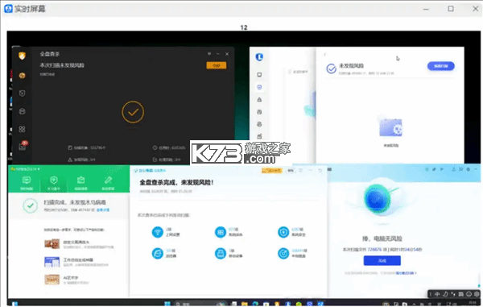Select the shield trojan scan tab in green toolbar
The image size is (483, 307).
(54, 183)
